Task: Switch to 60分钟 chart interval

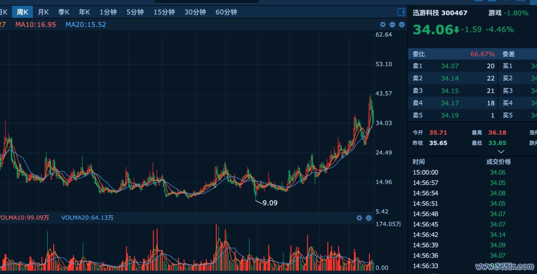Action: coord(226,12)
